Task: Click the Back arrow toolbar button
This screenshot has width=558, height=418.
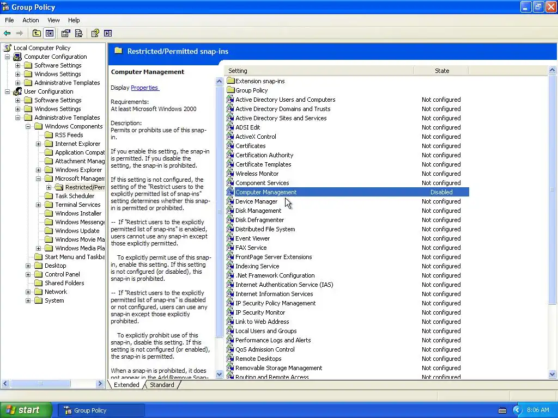Action: [x=7, y=33]
